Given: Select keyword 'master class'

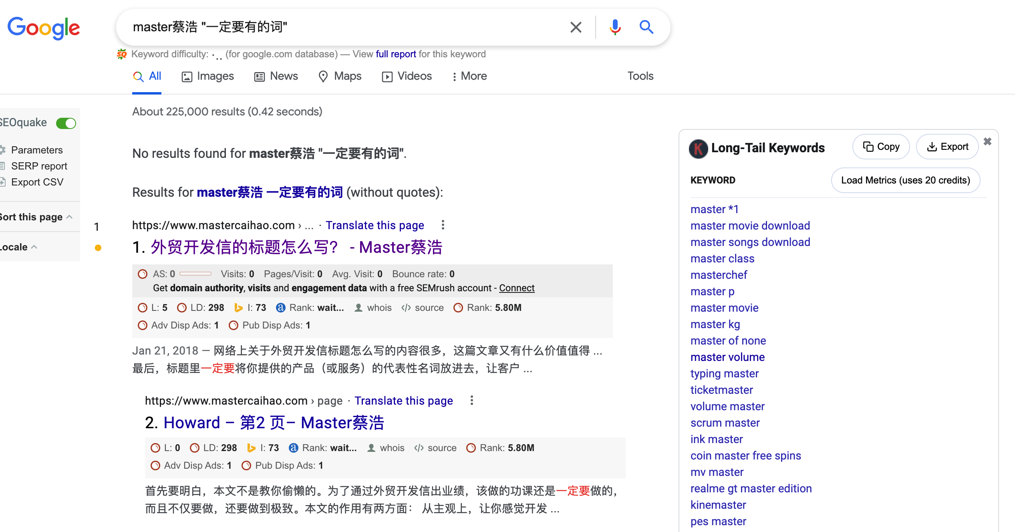Looking at the screenshot, I should point(722,258).
